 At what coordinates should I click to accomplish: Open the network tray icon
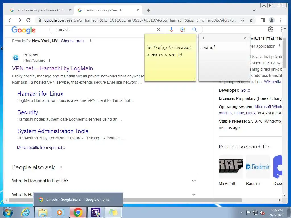pyautogui.click(x=255, y=213)
